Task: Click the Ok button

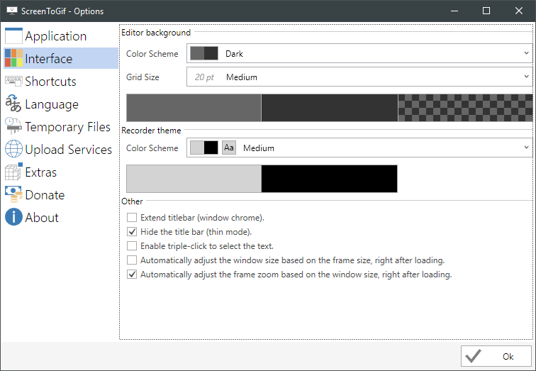Action: click(x=496, y=356)
